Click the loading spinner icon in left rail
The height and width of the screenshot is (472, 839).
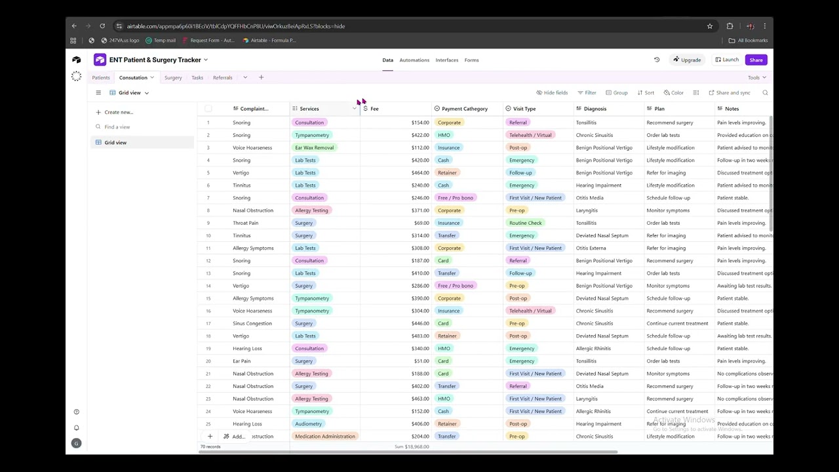pyautogui.click(x=76, y=77)
